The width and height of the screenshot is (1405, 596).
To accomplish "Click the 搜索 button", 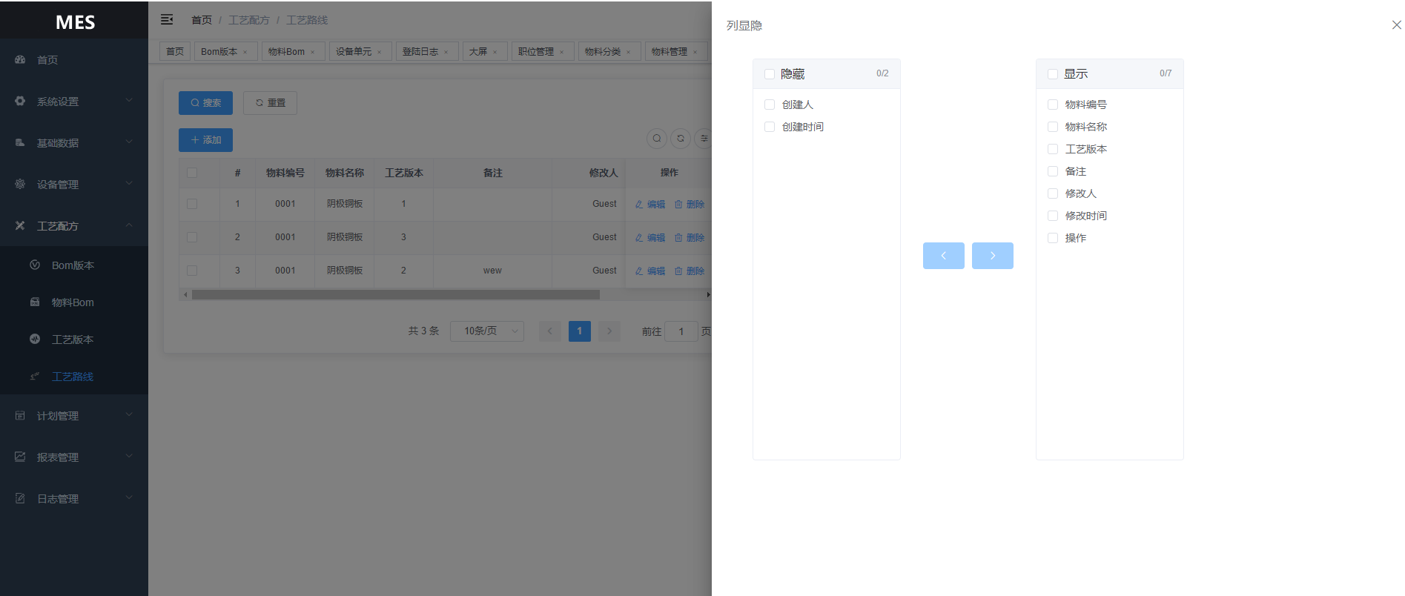I will (205, 103).
